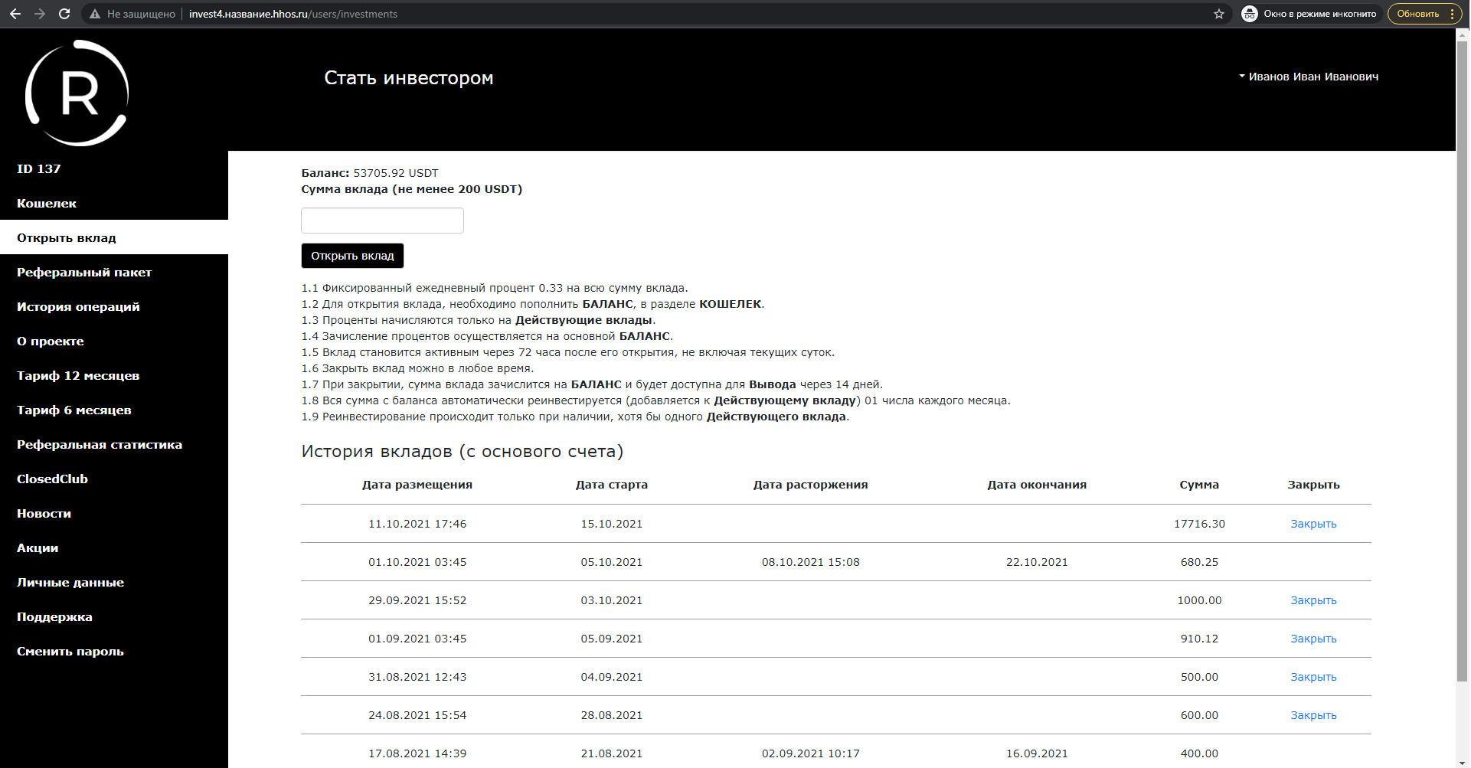The image size is (1471, 768).
Task: Click the balance value 53705.92 USDT
Action: (396, 173)
